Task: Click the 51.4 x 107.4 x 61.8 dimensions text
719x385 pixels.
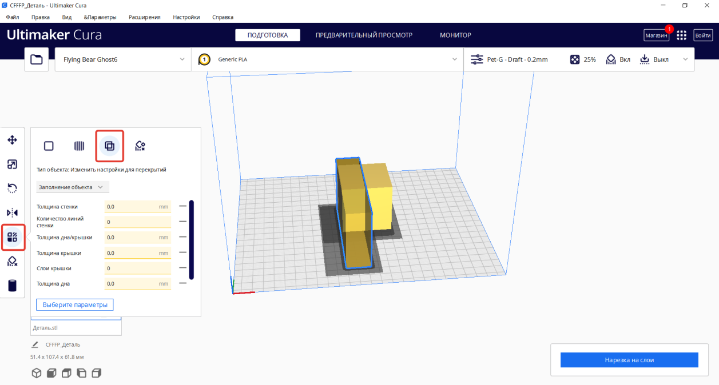Action: click(57, 357)
